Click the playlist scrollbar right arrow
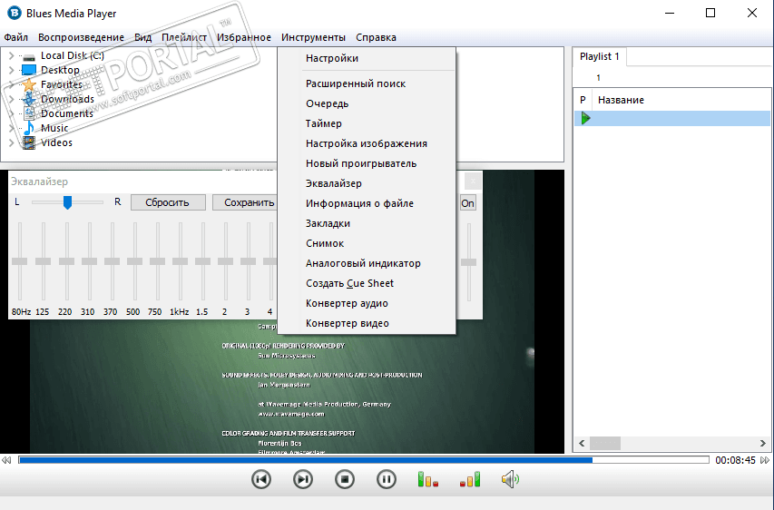 point(762,444)
